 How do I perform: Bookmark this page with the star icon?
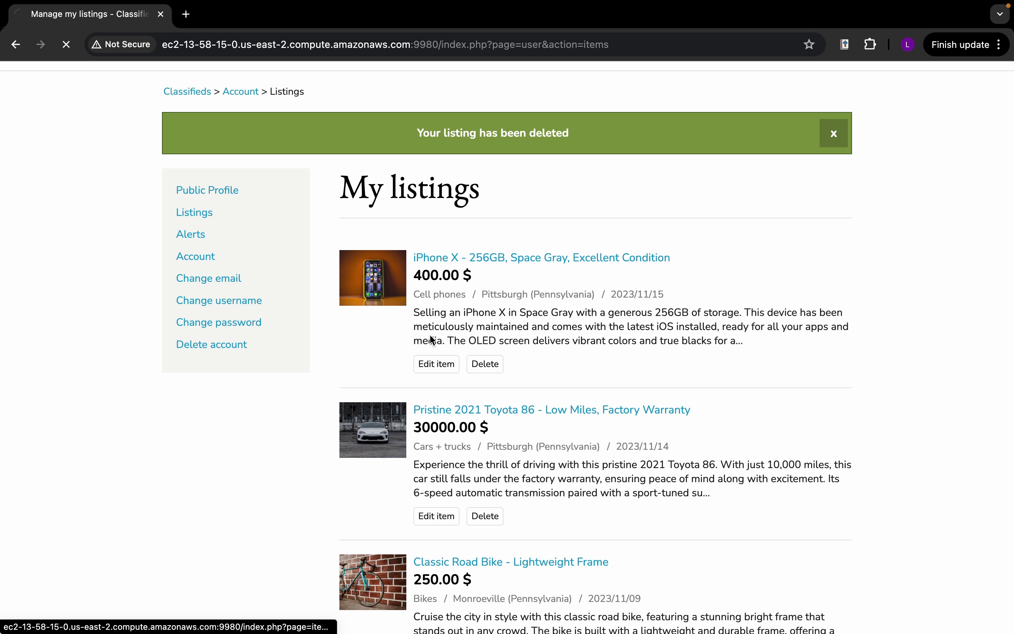[809, 44]
